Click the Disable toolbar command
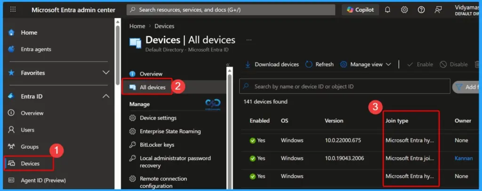482x191 pixels. click(x=454, y=64)
